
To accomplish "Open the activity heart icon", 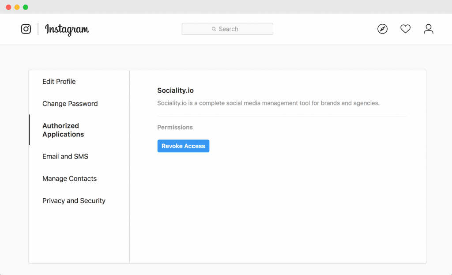I will 405,29.
